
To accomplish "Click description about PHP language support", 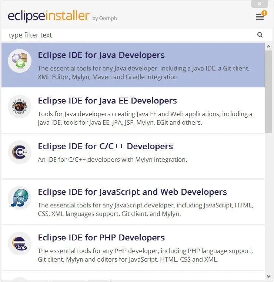I will [145, 255].
